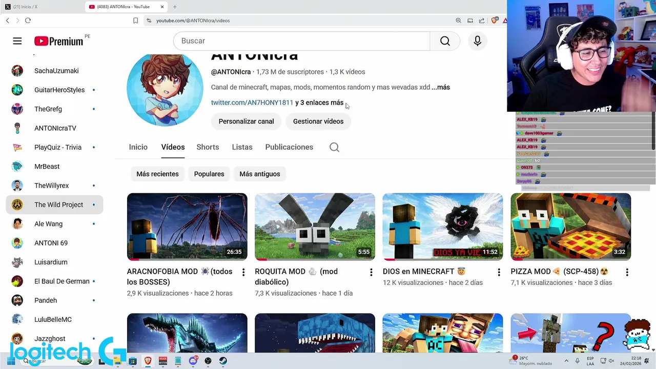The width and height of the screenshot is (656, 369).
Task: Go to YouTube Premium home logo
Action: point(58,41)
